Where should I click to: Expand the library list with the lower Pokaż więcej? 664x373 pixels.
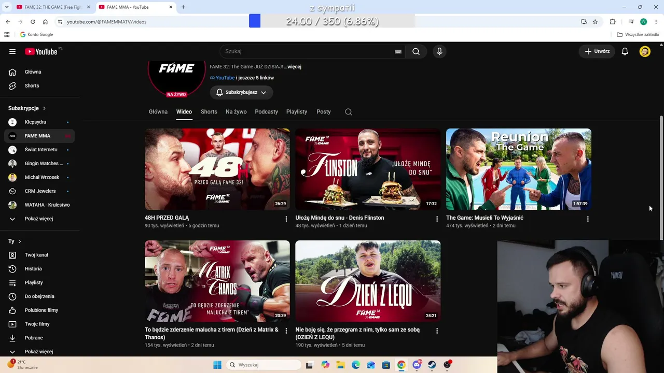pos(39,352)
